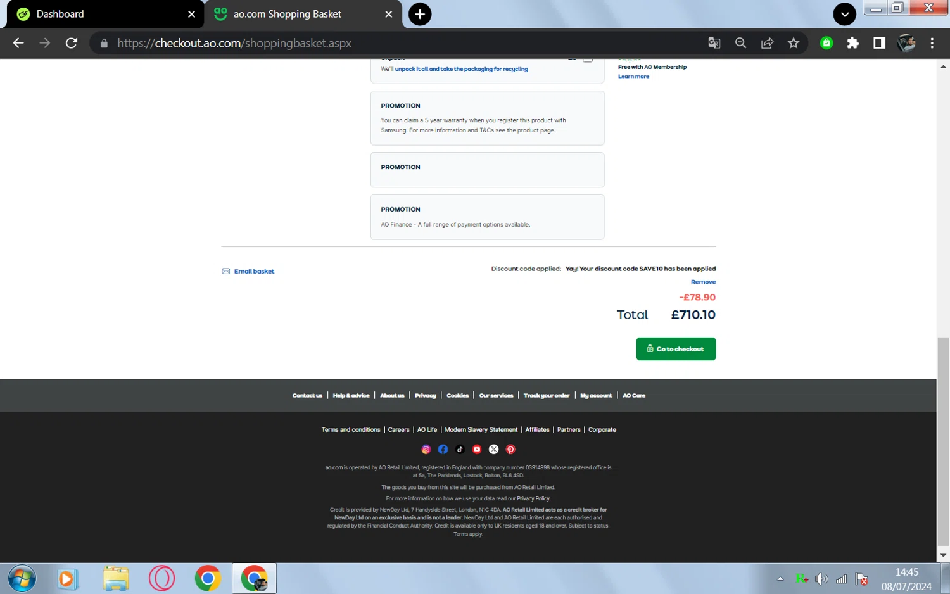Click the share page icon
The height and width of the screenshot is (594, 950).
click(767, 43)
